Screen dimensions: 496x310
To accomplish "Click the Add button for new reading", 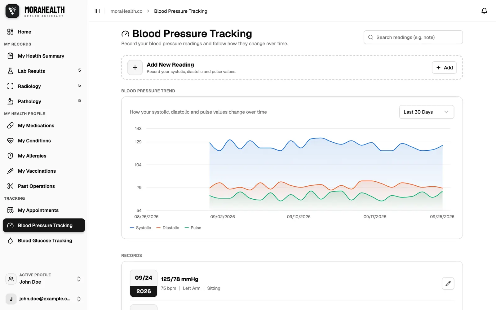I will click(x=444, y=68).
